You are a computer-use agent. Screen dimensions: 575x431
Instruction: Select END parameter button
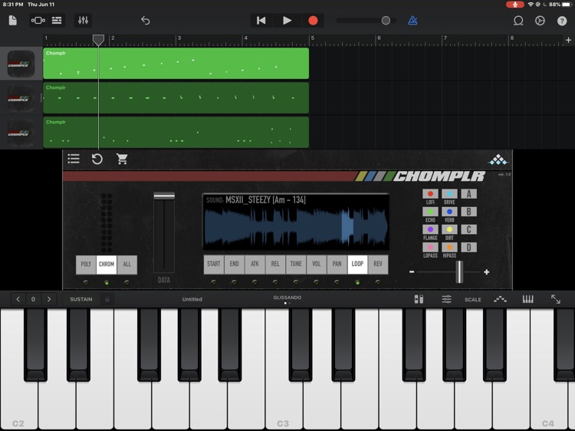coord(234,264)
